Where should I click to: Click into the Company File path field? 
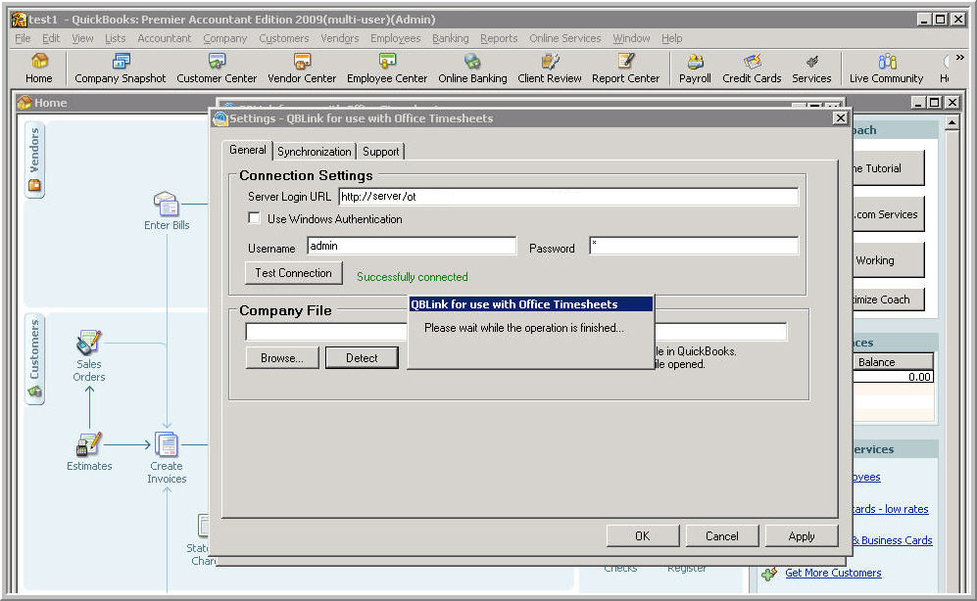(515, 332)
